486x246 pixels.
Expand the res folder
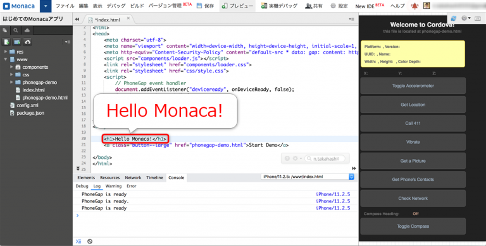(x=6, y=52)
